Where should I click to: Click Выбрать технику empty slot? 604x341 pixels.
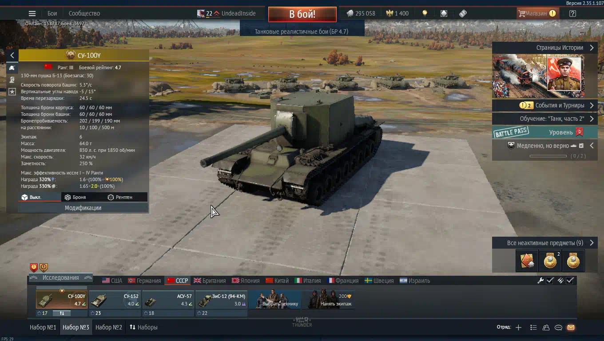click(x=275, y=299)
